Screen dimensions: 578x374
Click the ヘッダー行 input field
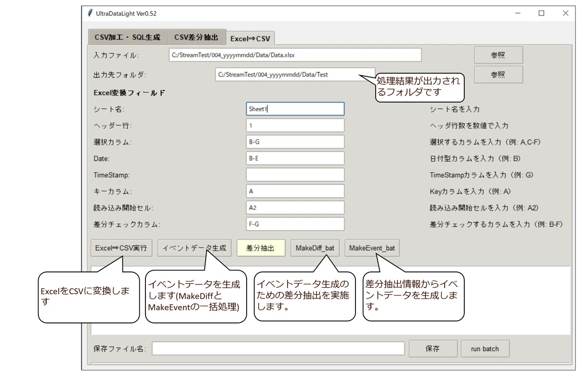coord(295,126)
